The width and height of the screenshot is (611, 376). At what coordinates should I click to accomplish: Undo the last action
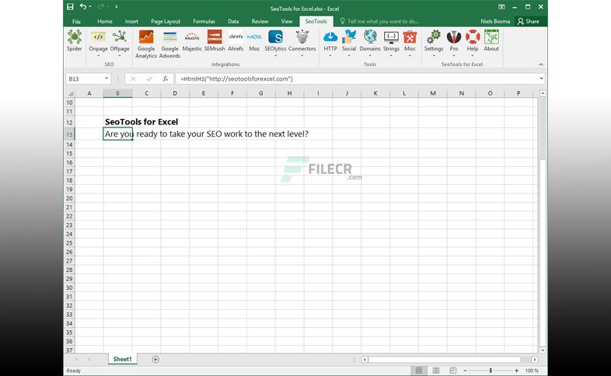(x=82, y=7)
